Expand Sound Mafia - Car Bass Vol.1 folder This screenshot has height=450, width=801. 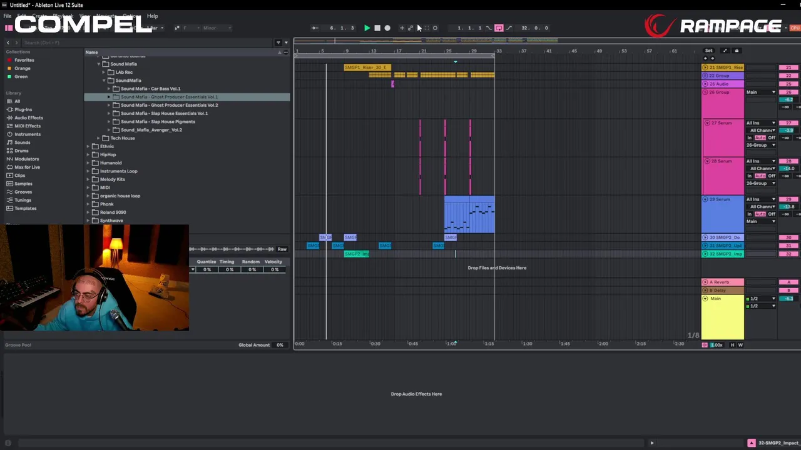[109, 89]
